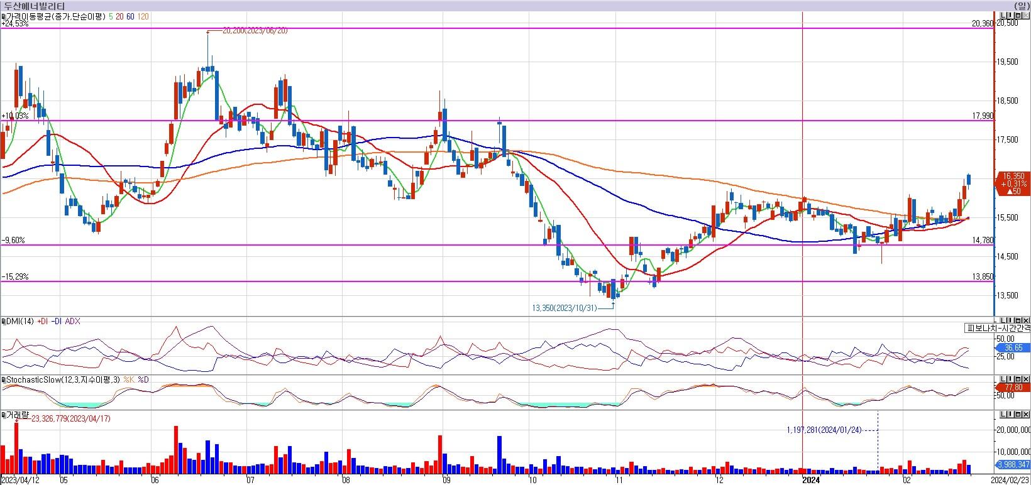
Task: Select the 14,780 horizontal line label
Action: pos(983,240)
